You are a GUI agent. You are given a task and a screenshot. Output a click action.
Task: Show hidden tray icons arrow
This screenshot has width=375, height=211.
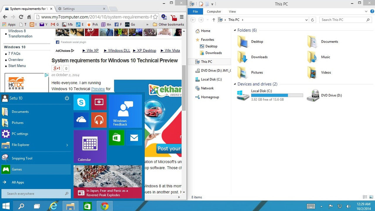321,206
